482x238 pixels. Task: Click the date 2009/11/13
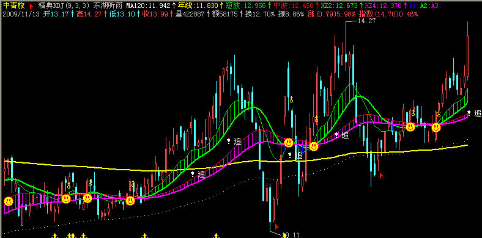tap(21, 14)
